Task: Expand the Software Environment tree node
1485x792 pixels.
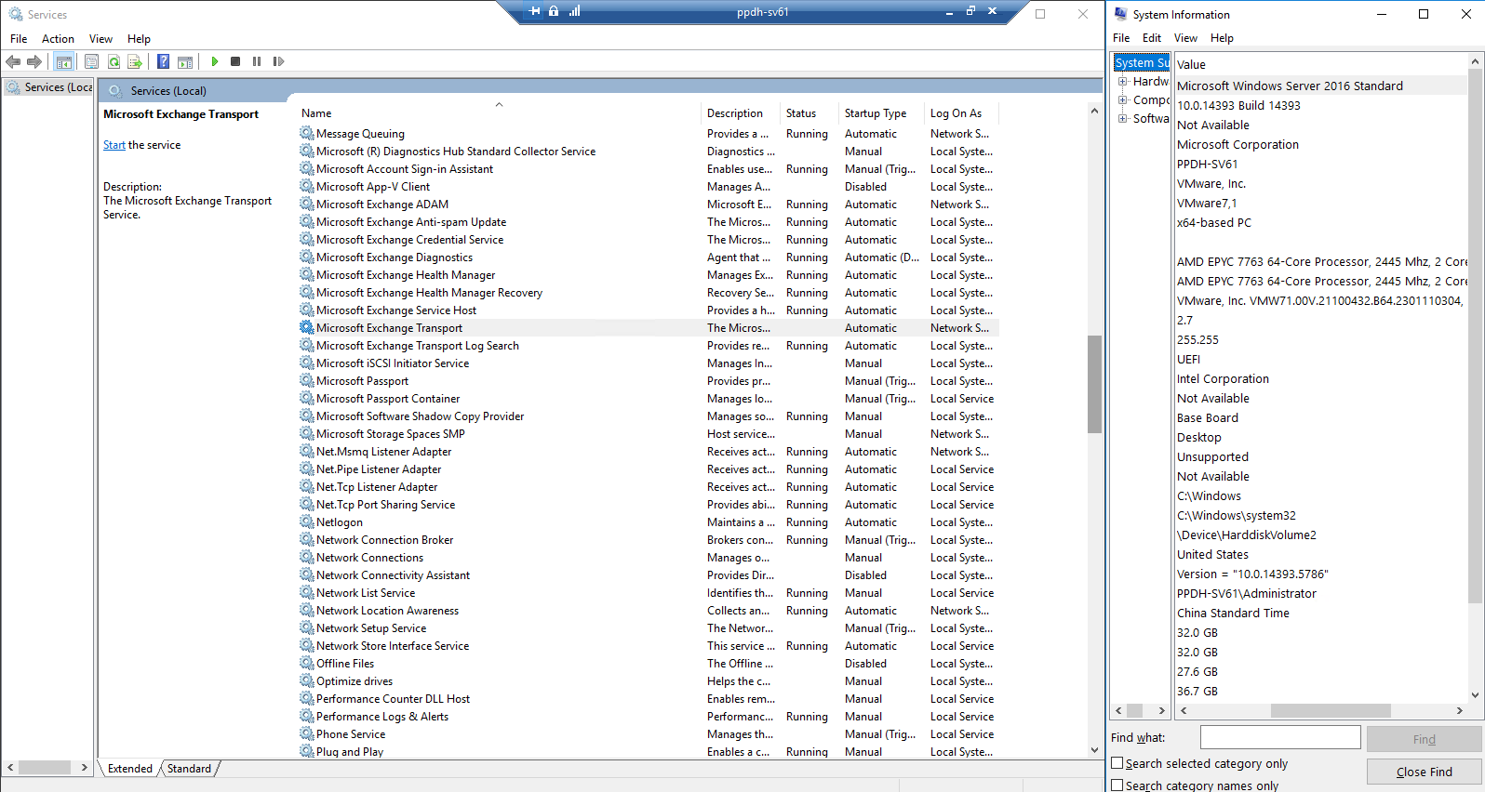Action: (x=1122, y=118)
